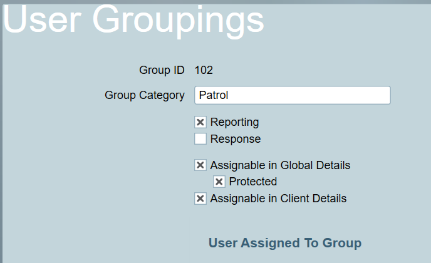Viewport: 431px width, 263px height.
Task: Uncheck the Reporting checkbox
Action: [200, 122]
